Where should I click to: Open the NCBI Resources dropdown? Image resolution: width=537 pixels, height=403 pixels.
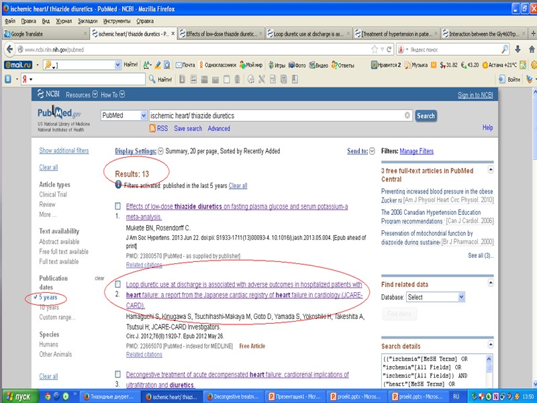(81, 95)
